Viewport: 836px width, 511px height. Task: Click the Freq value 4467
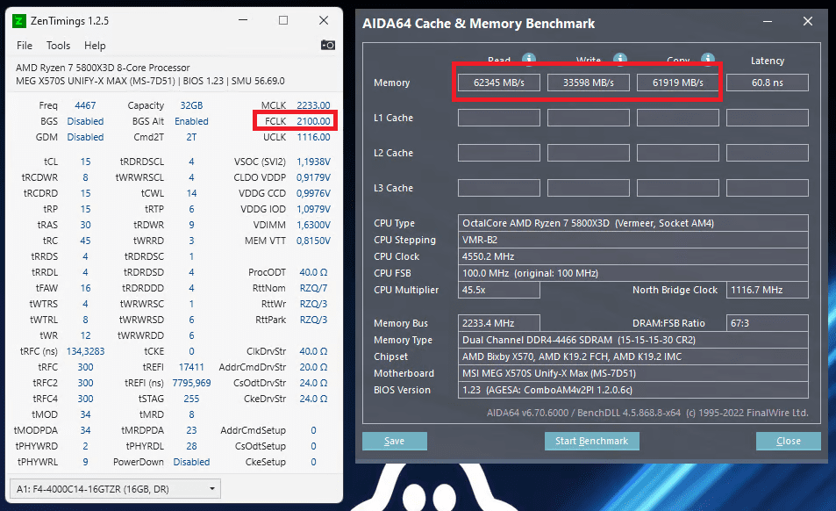pyautogui.click(x=85, y=105)
